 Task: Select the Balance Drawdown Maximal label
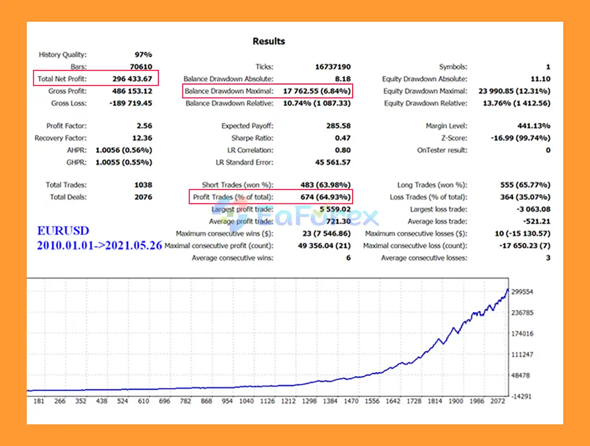pyautogui.click(x=229, y=91)
